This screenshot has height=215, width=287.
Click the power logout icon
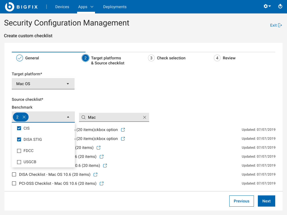280,6
